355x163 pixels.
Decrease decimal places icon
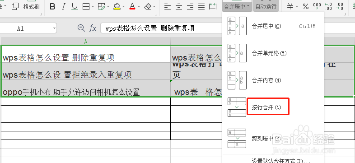tap(340, 7)
